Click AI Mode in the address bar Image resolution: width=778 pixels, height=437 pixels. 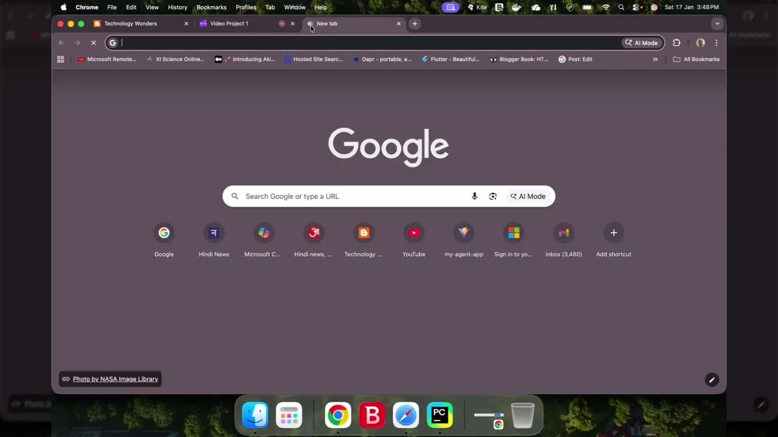pyautogui.click(x=642, y=42)
